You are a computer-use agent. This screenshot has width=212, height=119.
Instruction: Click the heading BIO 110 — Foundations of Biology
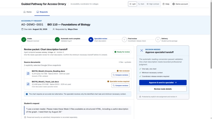point(69,25)
